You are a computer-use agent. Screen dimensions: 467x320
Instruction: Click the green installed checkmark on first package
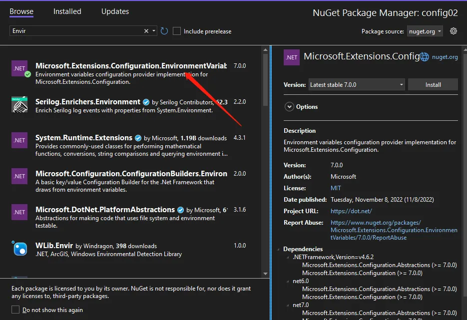27,74
